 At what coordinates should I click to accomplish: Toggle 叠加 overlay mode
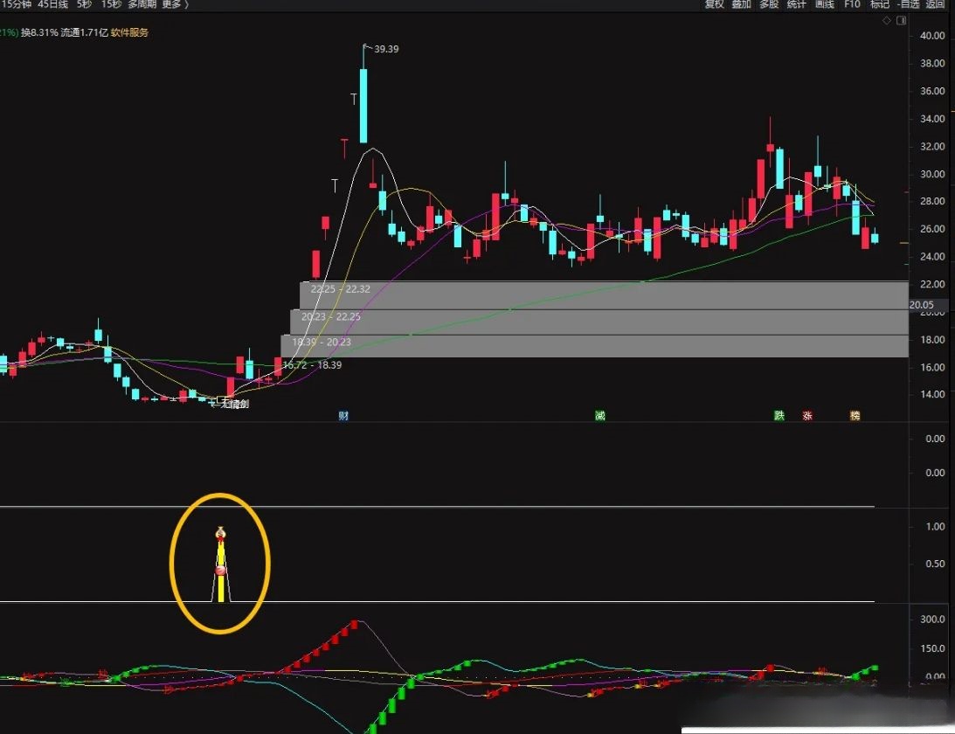tap(741, 4)
